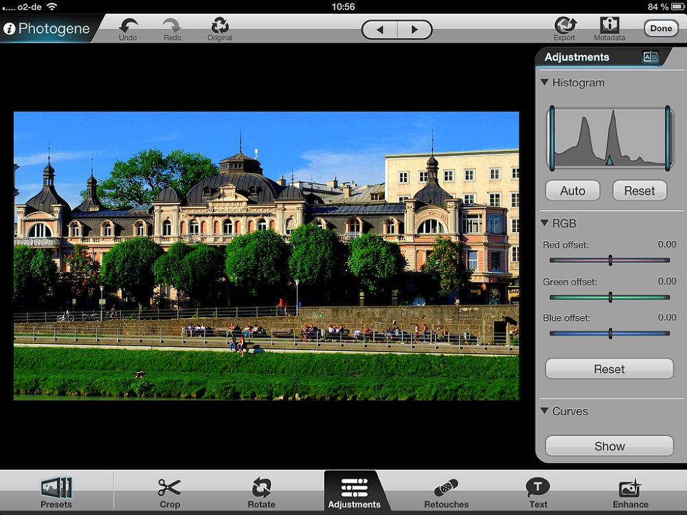Click the Red offset slider
687x515 pixels.
coord(609,260)
